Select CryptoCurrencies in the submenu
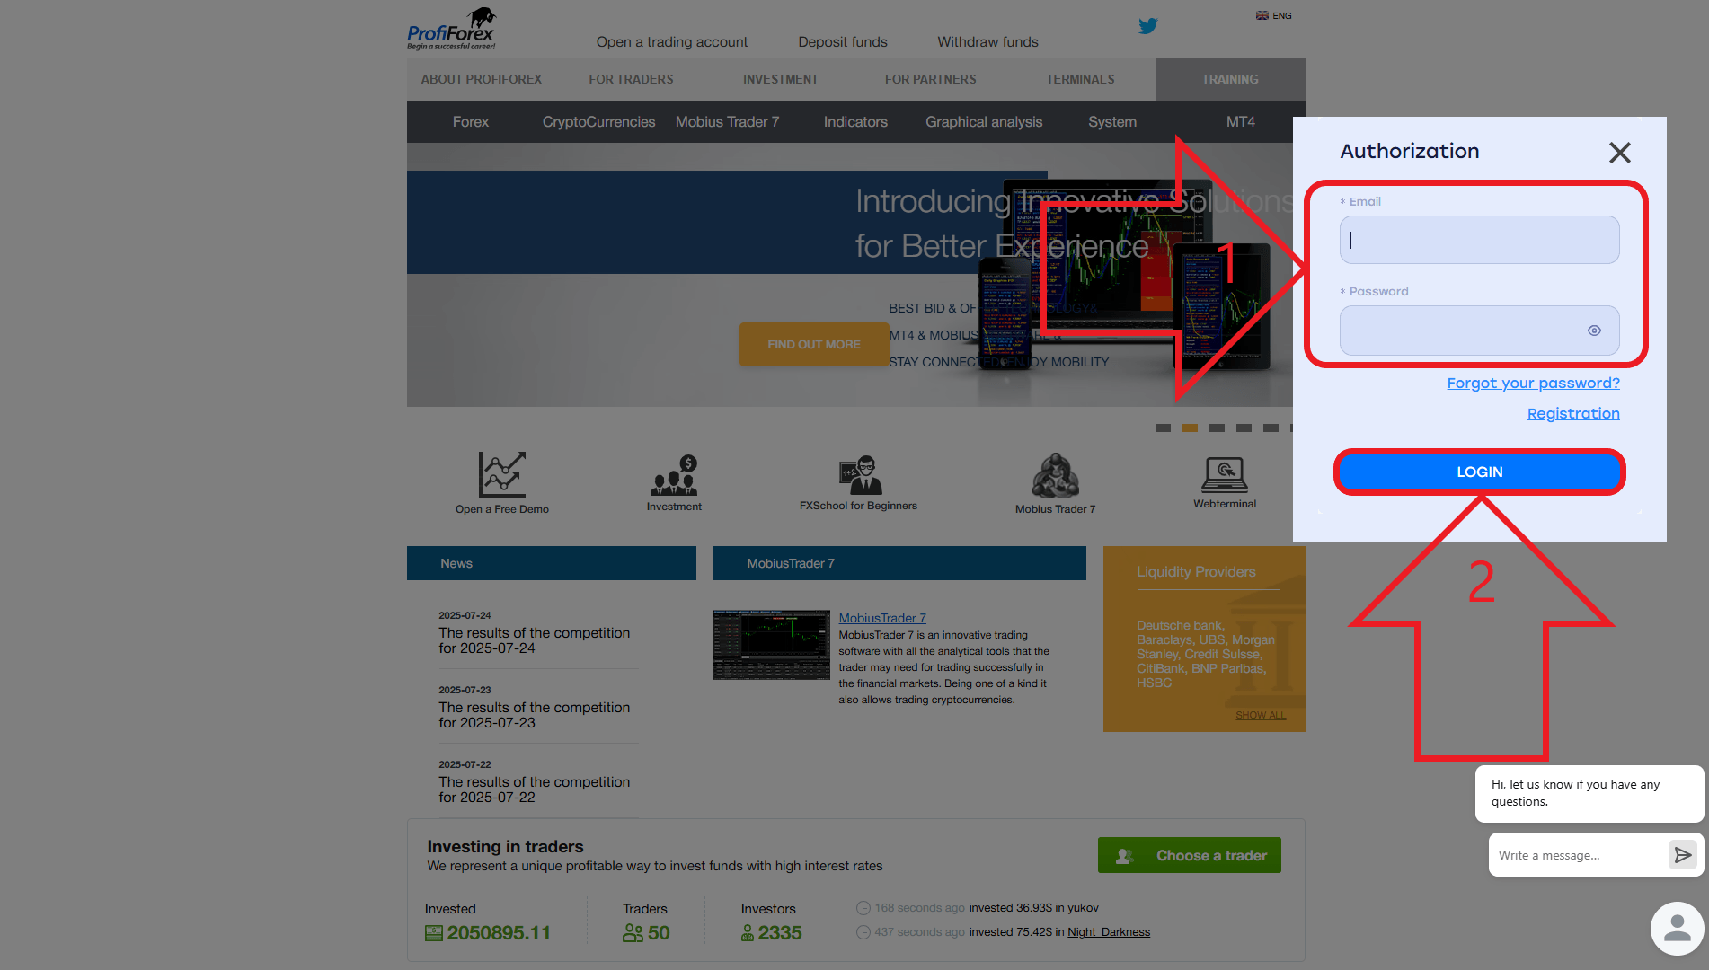The width and height of the screenshot is (1709, 970). pos(598,121)
